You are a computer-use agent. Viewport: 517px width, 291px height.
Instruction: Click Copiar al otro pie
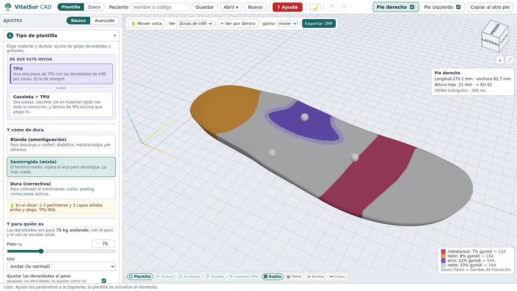coord(490,7)
